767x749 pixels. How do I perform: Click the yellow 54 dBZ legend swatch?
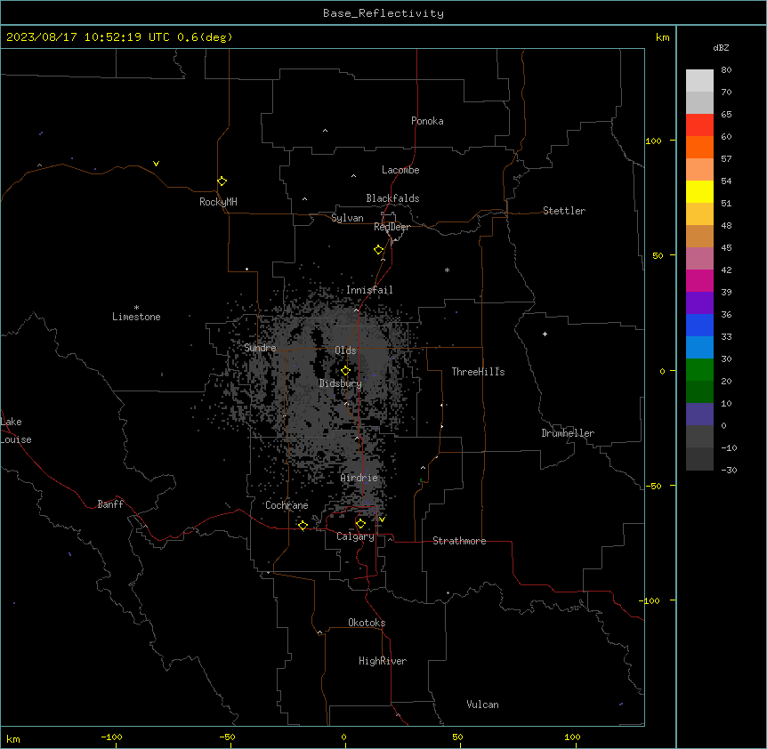point(699,191)
